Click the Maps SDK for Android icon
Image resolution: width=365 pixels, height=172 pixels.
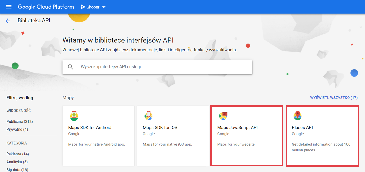click(74, 116)
